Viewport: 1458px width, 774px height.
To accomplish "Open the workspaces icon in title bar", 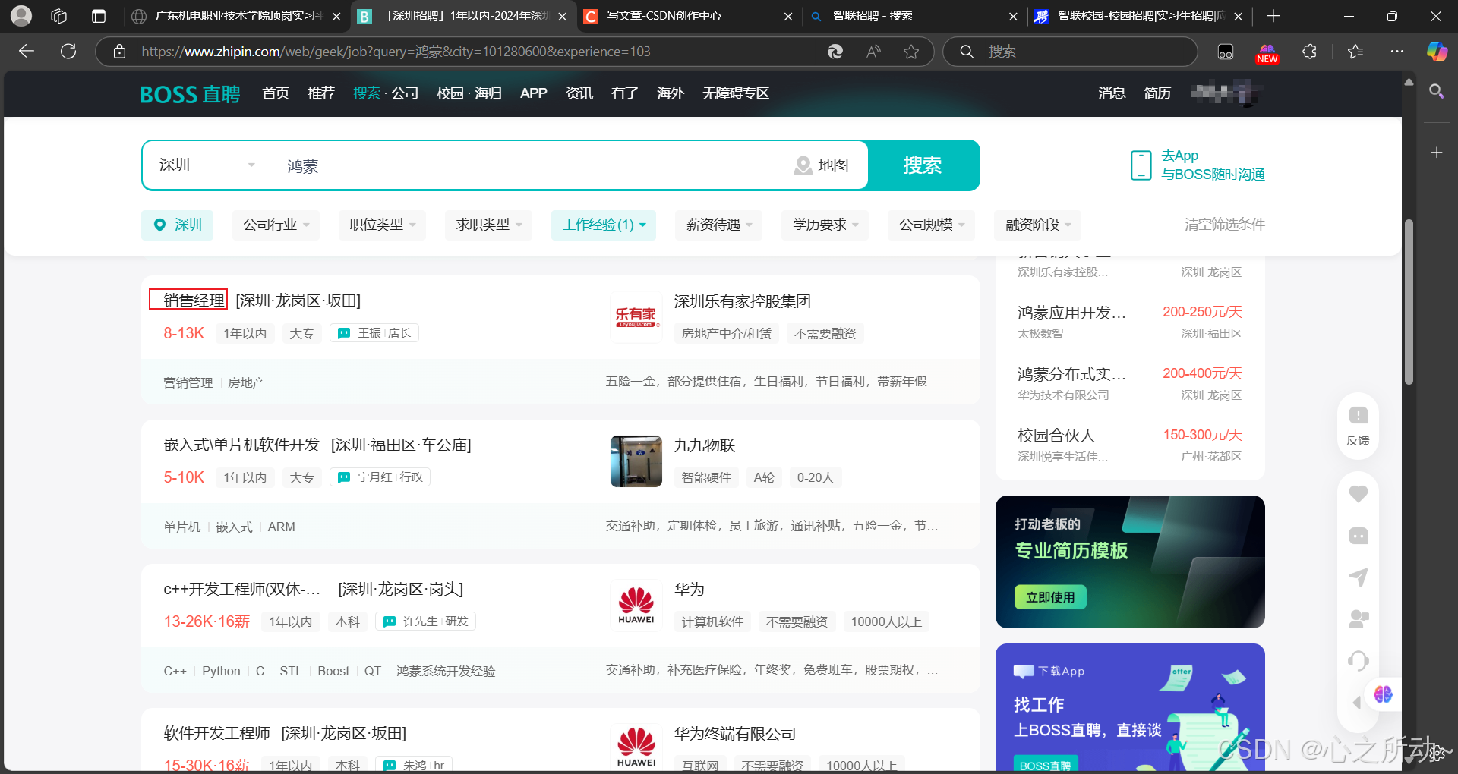I will [58, 16].
